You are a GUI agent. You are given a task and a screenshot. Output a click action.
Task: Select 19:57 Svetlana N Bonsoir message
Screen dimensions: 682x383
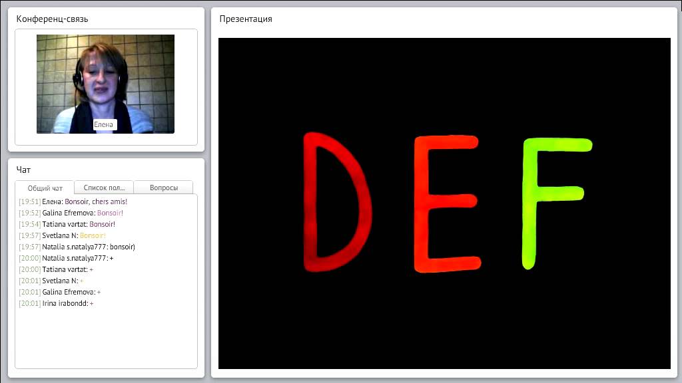tap(62, 235)
